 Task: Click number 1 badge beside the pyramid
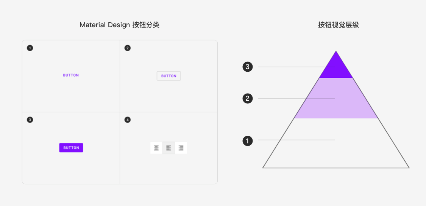[x=248, y=141]
